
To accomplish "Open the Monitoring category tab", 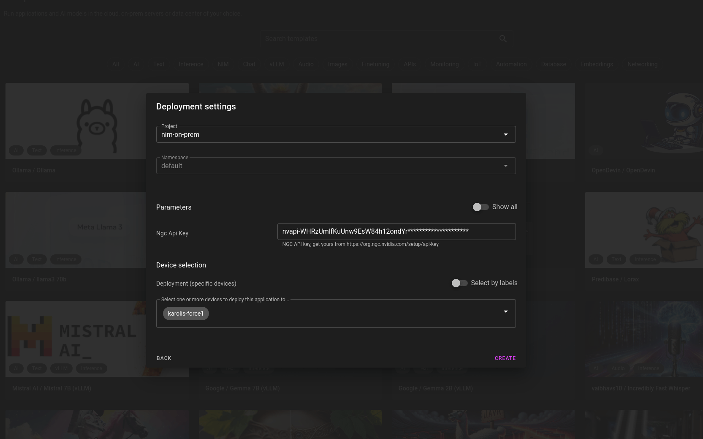I will tap(444, 64).
